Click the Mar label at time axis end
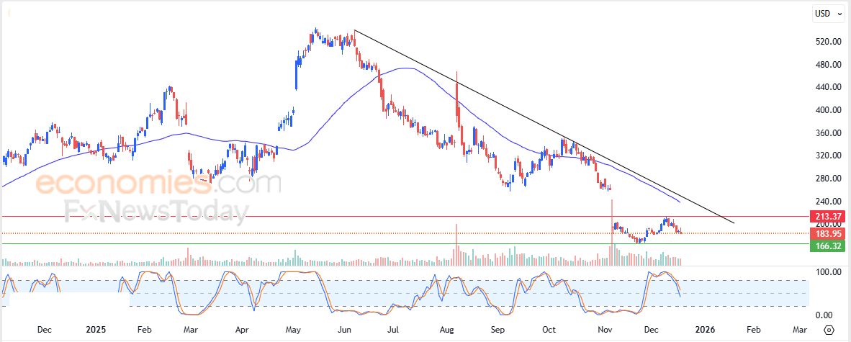 tap(799, 330)
